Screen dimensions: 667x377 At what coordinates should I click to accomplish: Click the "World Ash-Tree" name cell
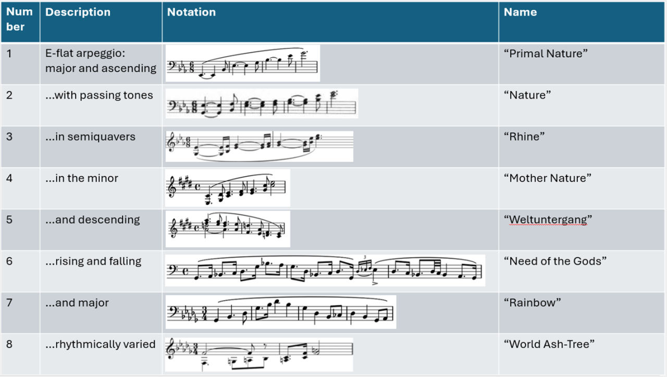pos(583,354)
